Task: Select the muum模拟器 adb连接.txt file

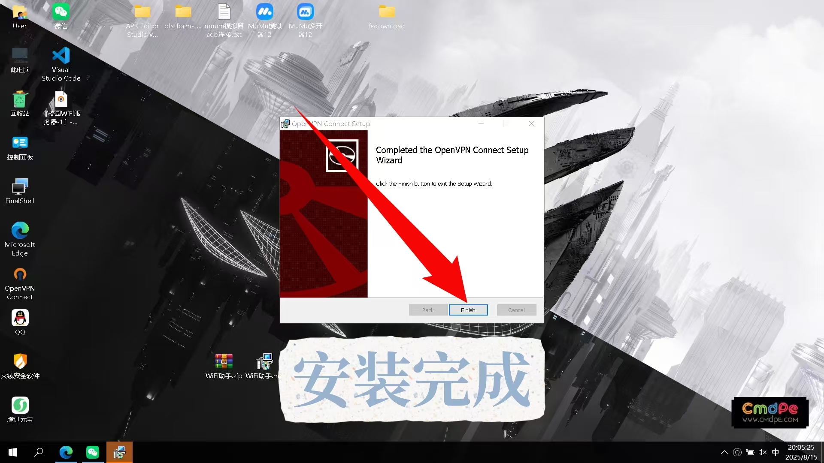Action: (224, 21)
